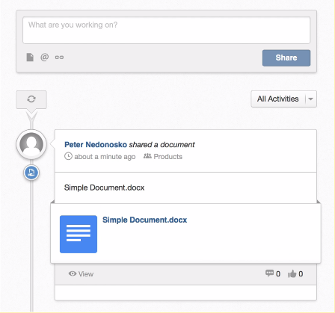Click the clock icon beside the timestamp

pyautogui.click(x=68, y=156)
